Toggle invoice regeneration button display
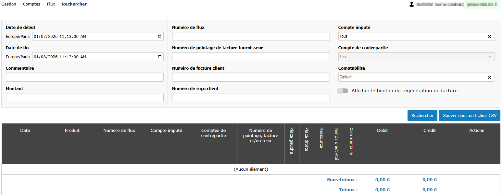This screenshot has width=503, height=196. coord(343,91)
